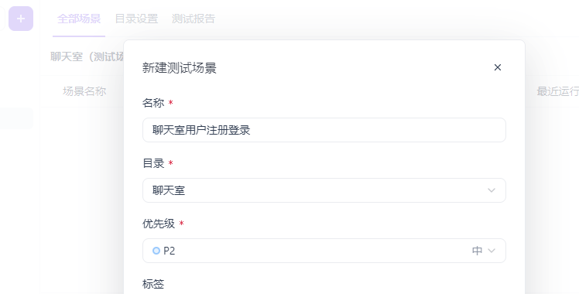Click the 名称 input field

(x=324, y=130)
